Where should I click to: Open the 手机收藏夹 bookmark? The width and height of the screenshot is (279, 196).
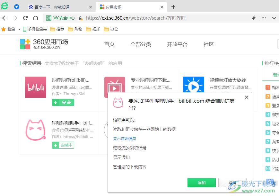pyautogui.click(x=35, y=29)
